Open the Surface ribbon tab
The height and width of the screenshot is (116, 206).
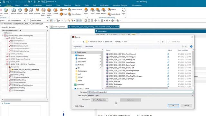click(26, 5)
